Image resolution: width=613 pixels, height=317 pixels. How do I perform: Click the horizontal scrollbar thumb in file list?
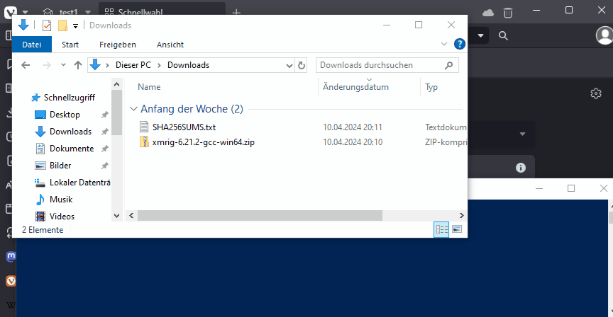click(260, 215)
